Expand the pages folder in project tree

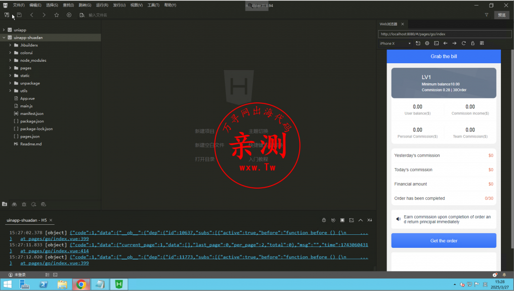pos(26,68)
